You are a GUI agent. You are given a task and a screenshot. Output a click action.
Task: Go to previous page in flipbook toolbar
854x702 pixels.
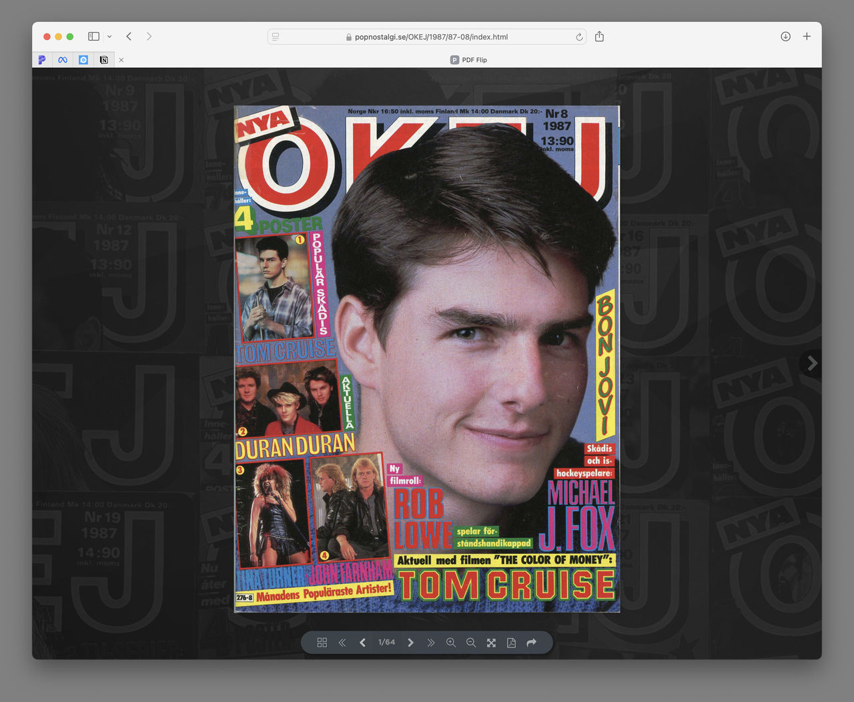point(362,643)
